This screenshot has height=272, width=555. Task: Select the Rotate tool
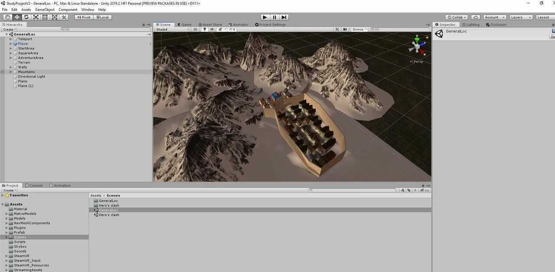pyautogui.click(x=26, y=17)
